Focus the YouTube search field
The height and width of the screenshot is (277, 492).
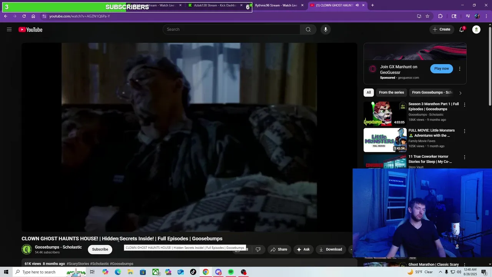pos(231,30)
